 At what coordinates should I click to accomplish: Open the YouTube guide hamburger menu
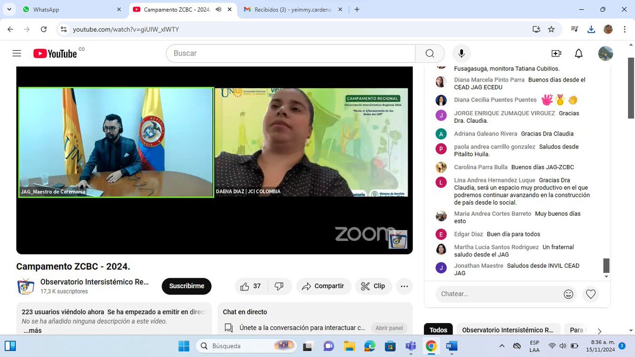pyautogui.click(x=16, y=53)
